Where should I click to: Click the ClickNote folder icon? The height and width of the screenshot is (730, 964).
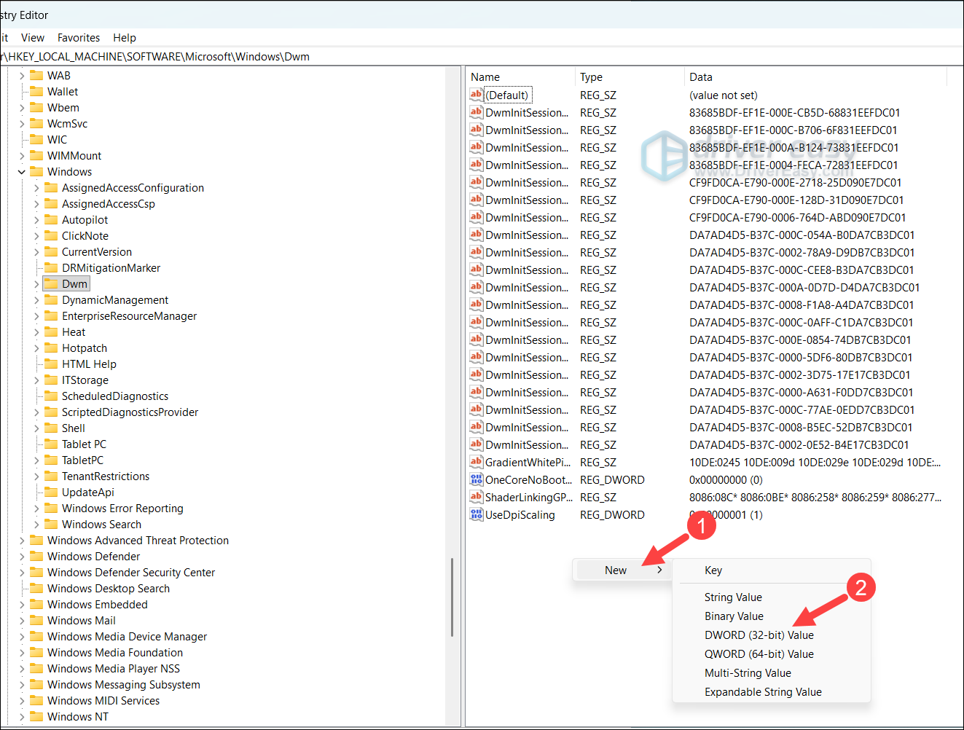[x=51, y=235]
